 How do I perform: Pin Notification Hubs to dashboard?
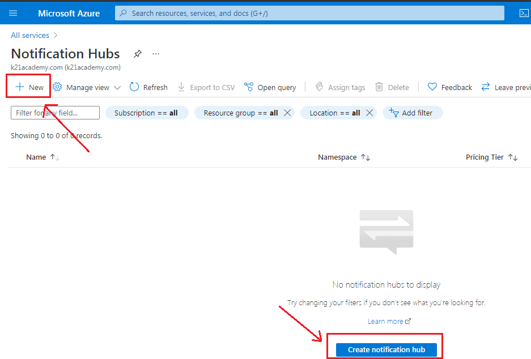click(137, 53)
